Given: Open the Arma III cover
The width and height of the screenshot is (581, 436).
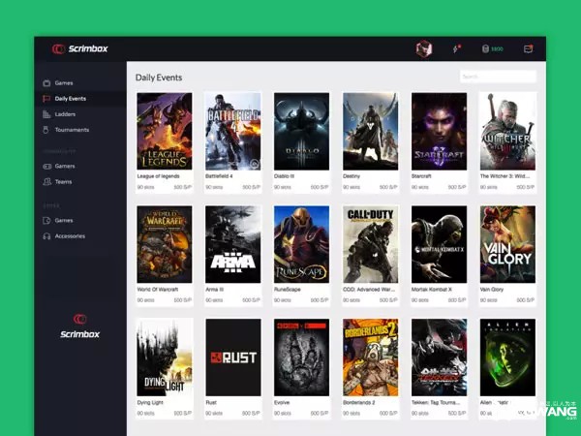Looking at the screenshot, I should coord(233,244).
